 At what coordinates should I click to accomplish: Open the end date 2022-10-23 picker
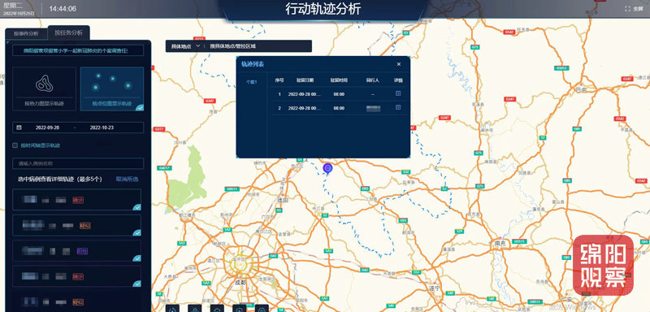102,128
